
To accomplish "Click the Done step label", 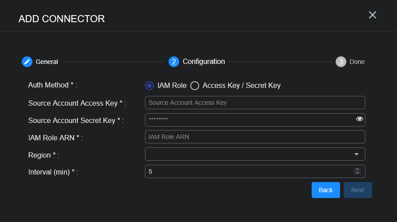I will coord(357,62).
